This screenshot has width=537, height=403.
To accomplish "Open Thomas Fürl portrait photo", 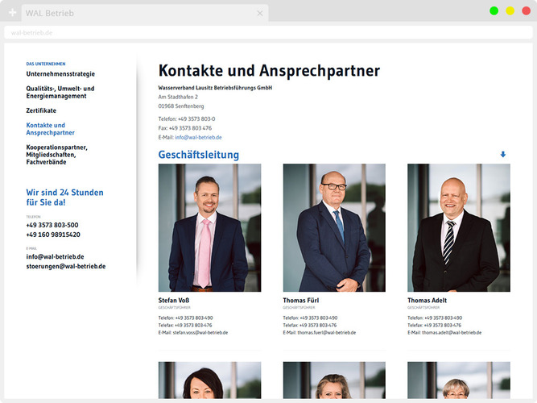I will [x=334, y=227].
